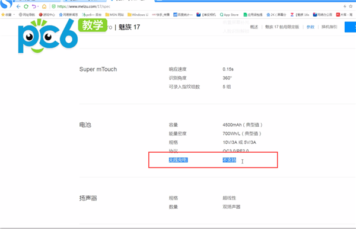Click the meizu.com address bar URL
The image size is (356, 229).
(84, 7)
